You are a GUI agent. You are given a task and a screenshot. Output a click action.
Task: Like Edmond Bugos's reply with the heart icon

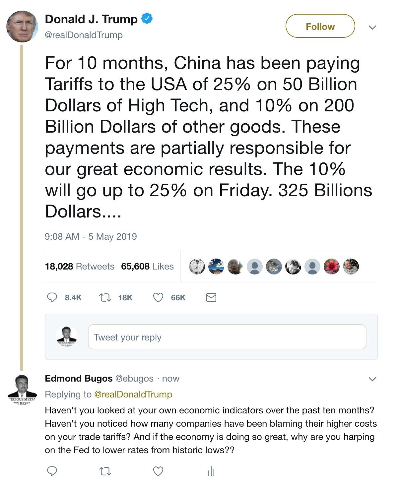(158, 471)
